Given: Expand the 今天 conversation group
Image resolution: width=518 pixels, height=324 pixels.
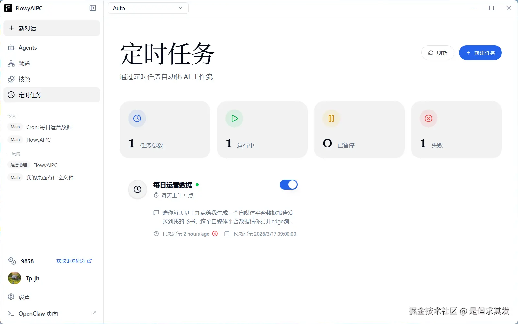Looking at the screenshot, I should click(12, 115).
